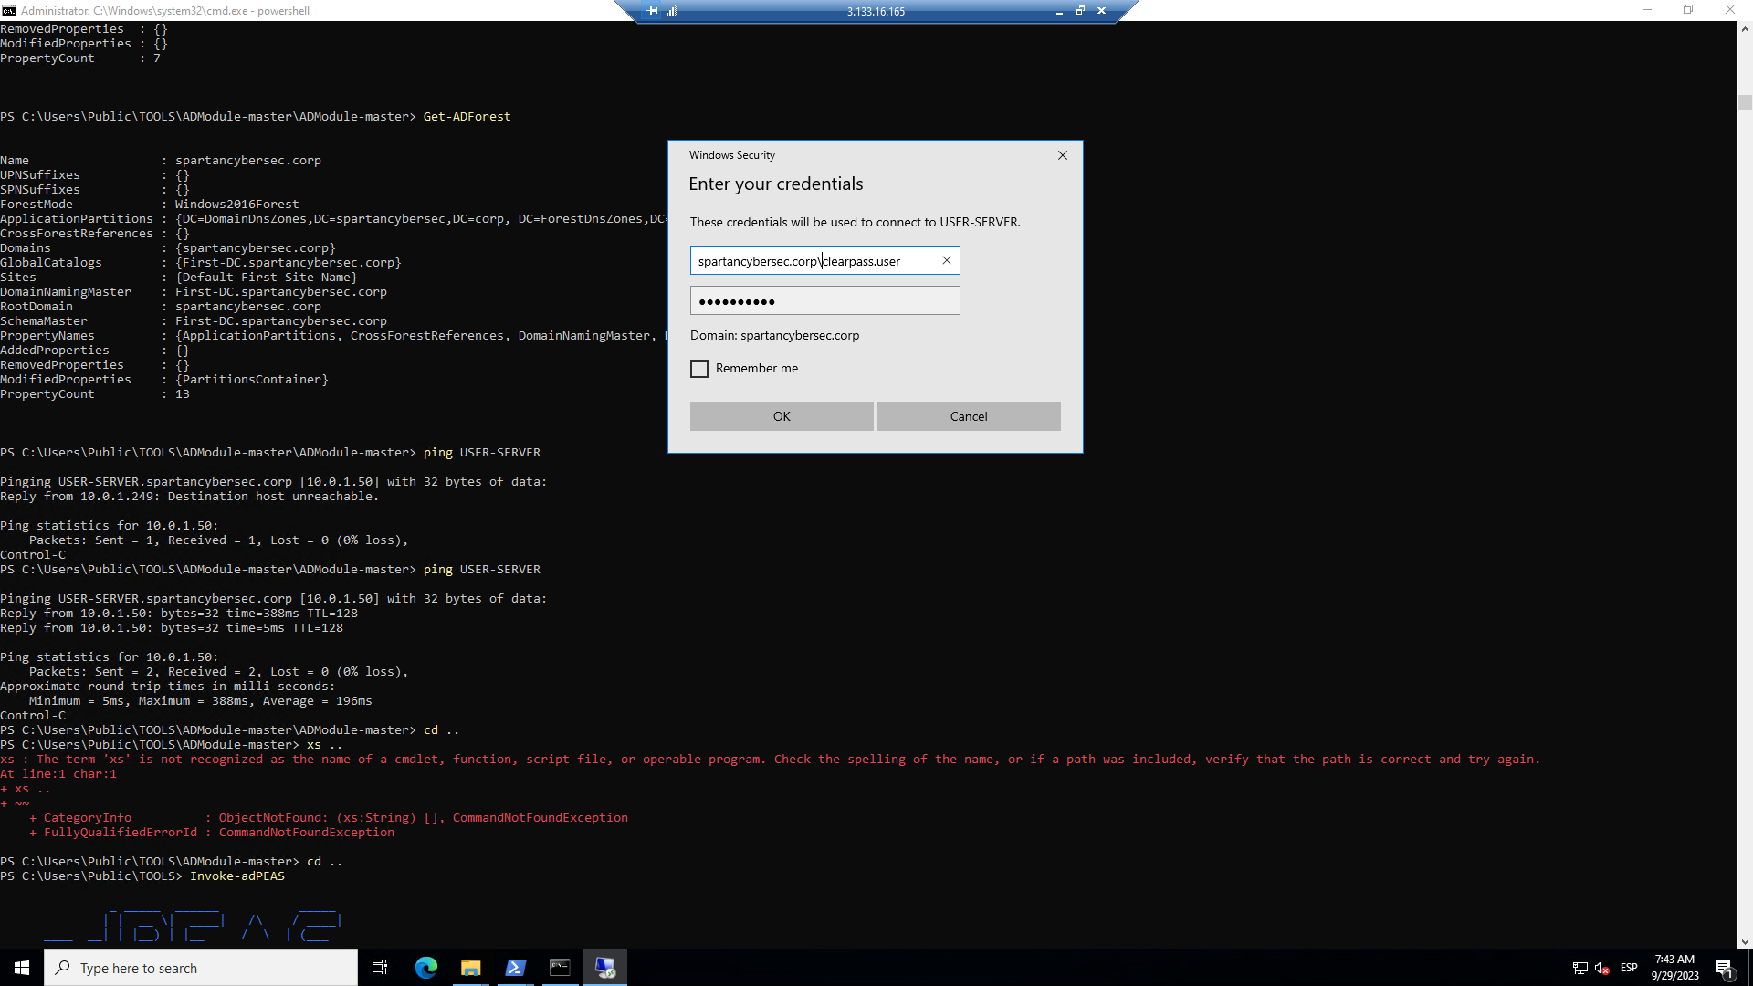Image resolution: width=1753 pixels, height=986 pixels.
Task: Click the muted speaker tray icon
Action: tap(1601, 968)
